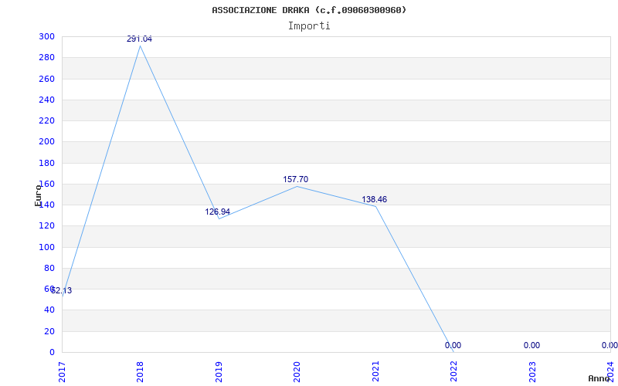
Task: Click the 2017 x-axis label
Action: (62, 372)
